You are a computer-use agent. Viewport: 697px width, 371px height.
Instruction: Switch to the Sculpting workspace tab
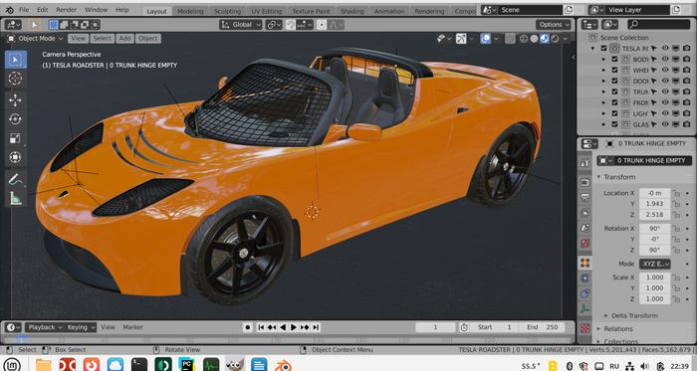pos(228,11)
